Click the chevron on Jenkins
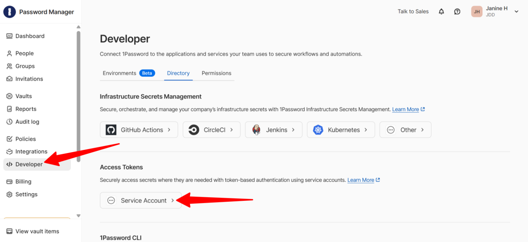 pyautogui.click(x=293, y=130)
